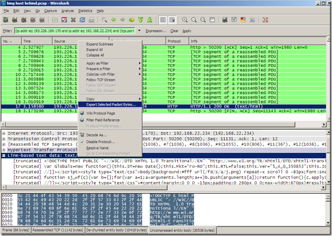Zoom in toolbar icon

pyautogui.click(x=185, y=20)
